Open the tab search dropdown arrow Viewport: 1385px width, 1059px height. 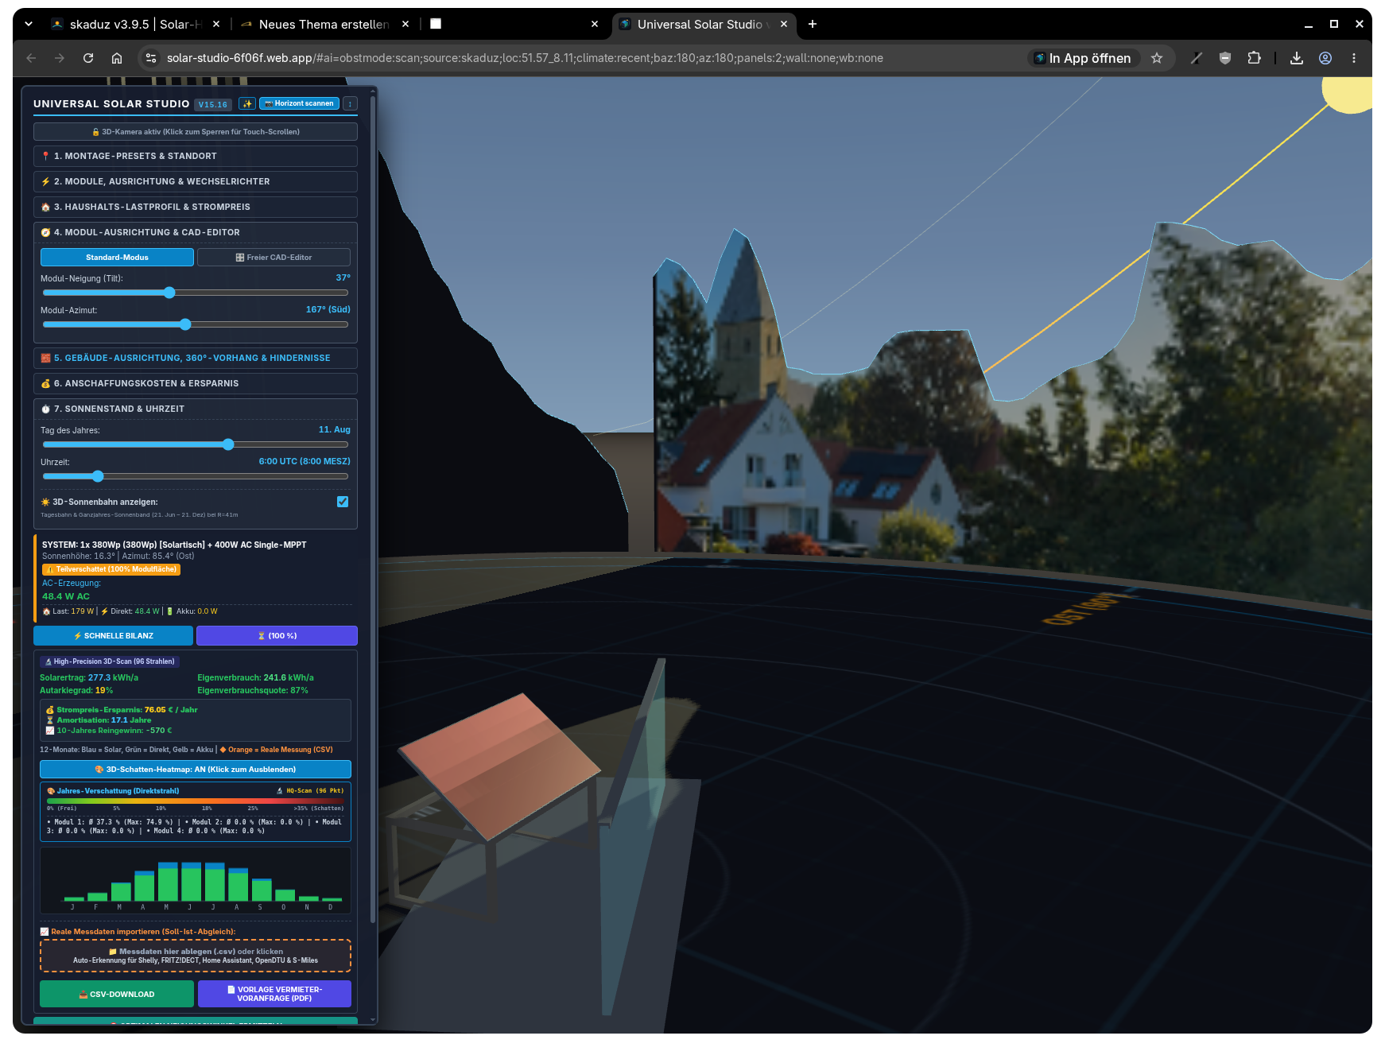click(29, 25)
